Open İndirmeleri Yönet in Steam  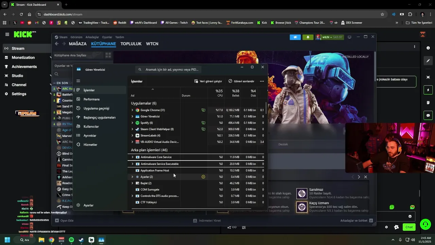pos(207,220)
